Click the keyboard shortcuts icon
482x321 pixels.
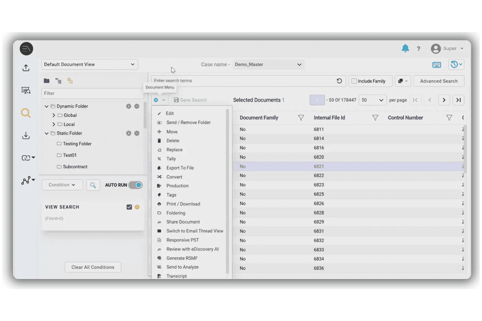tap(436, 65)
